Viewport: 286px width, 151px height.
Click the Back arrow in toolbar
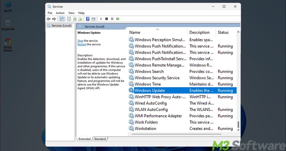coord(49,19)
